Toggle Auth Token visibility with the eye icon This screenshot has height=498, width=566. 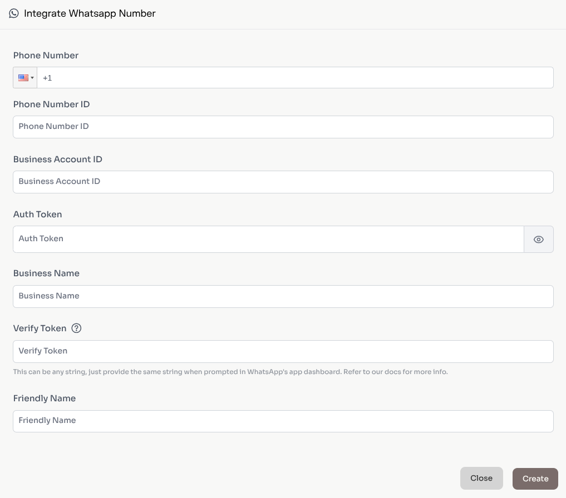[538, 239]
